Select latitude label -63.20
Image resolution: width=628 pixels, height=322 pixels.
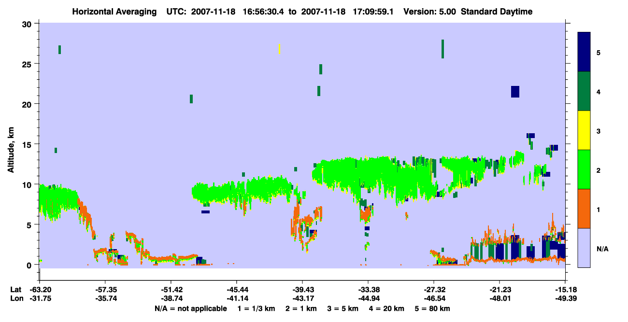coord(40,290)
